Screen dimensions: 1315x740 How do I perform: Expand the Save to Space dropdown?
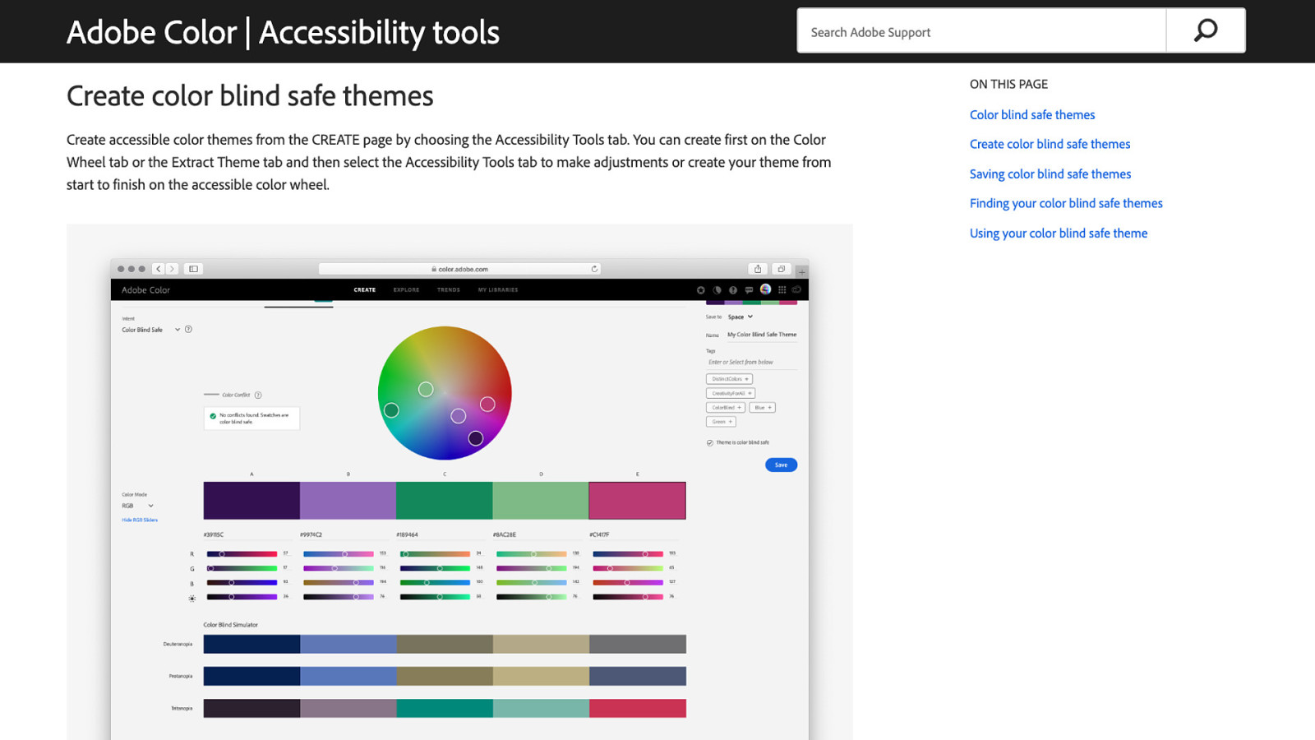click(740, 317)
